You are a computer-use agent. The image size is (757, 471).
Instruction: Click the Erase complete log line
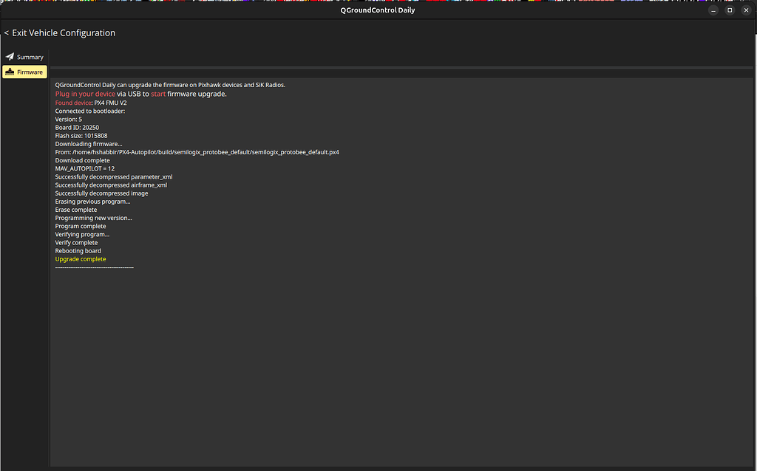pos(75,210)
